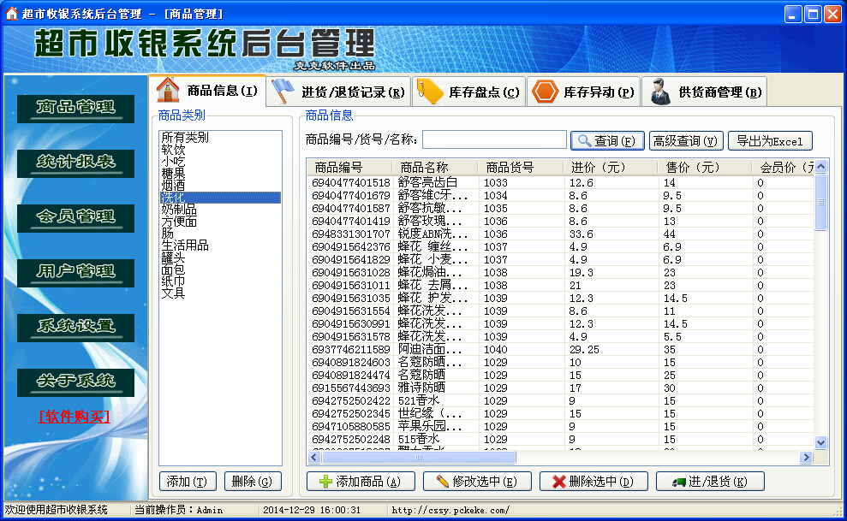
Task: Click the orange tag icon on 库存盘点 tab
Action: [429, 92]
